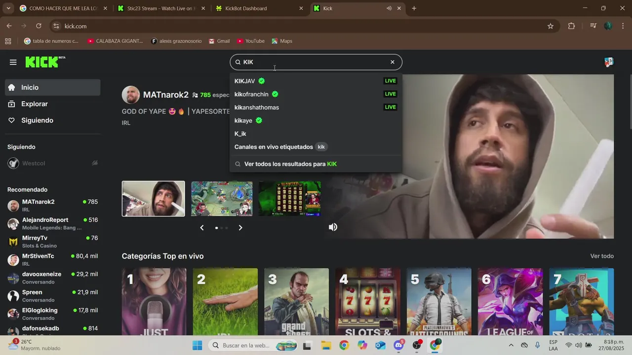Bookmark this page with the star
The image size is (632, 355).
point(551,26)
